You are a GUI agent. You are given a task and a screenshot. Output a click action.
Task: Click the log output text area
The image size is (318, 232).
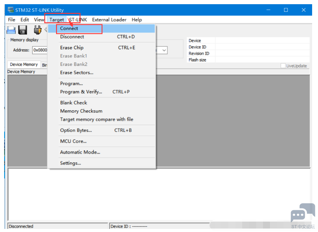tap(159, 195)
